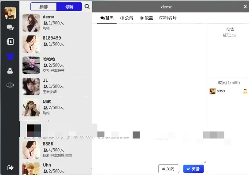Click the owner badge icon beside 9999
The width and height of the screenshot is (249, 175).
(245, 91)
